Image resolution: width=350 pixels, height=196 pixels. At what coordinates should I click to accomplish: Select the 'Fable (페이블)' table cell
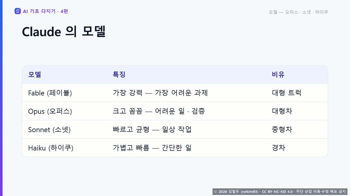tap(50, 93)
